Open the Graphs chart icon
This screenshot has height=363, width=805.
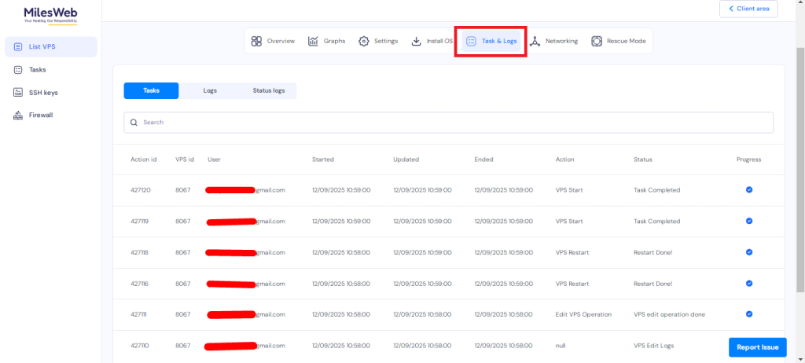pyautogui.click(x=313, y=41)
